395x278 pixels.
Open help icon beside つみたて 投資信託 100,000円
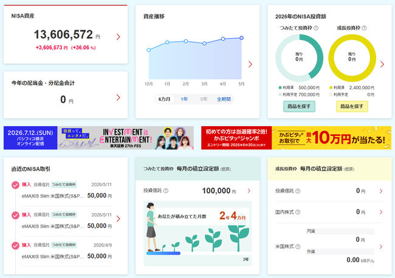pyautogui.click(x=166, y=191)
